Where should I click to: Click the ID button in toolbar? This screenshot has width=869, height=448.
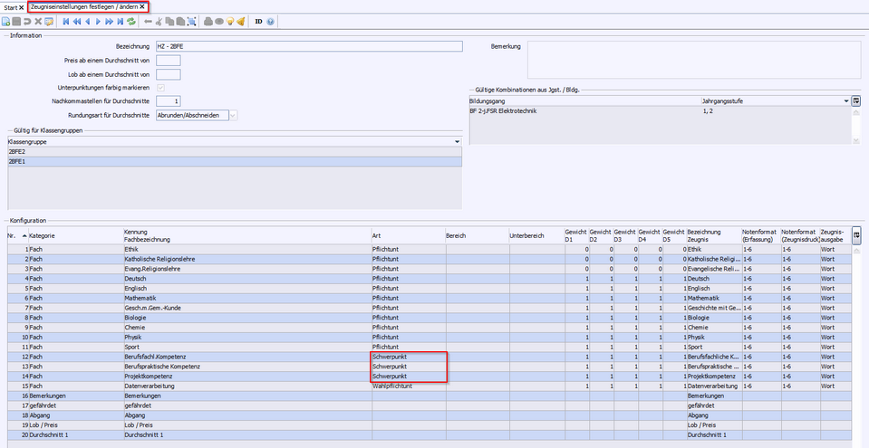point(258,21)
